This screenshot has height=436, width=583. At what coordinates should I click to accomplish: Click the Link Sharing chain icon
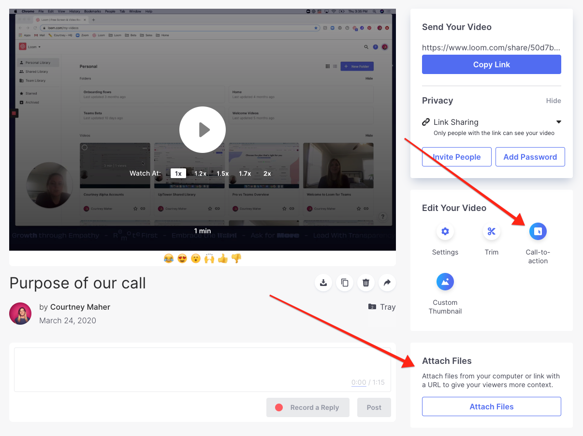coord(426,122)
